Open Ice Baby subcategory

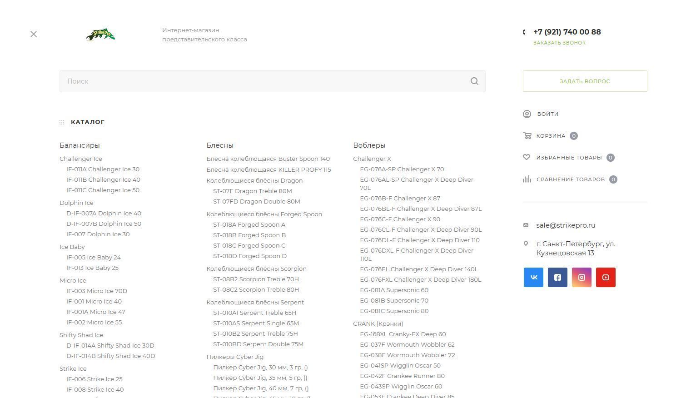point(72,247)
